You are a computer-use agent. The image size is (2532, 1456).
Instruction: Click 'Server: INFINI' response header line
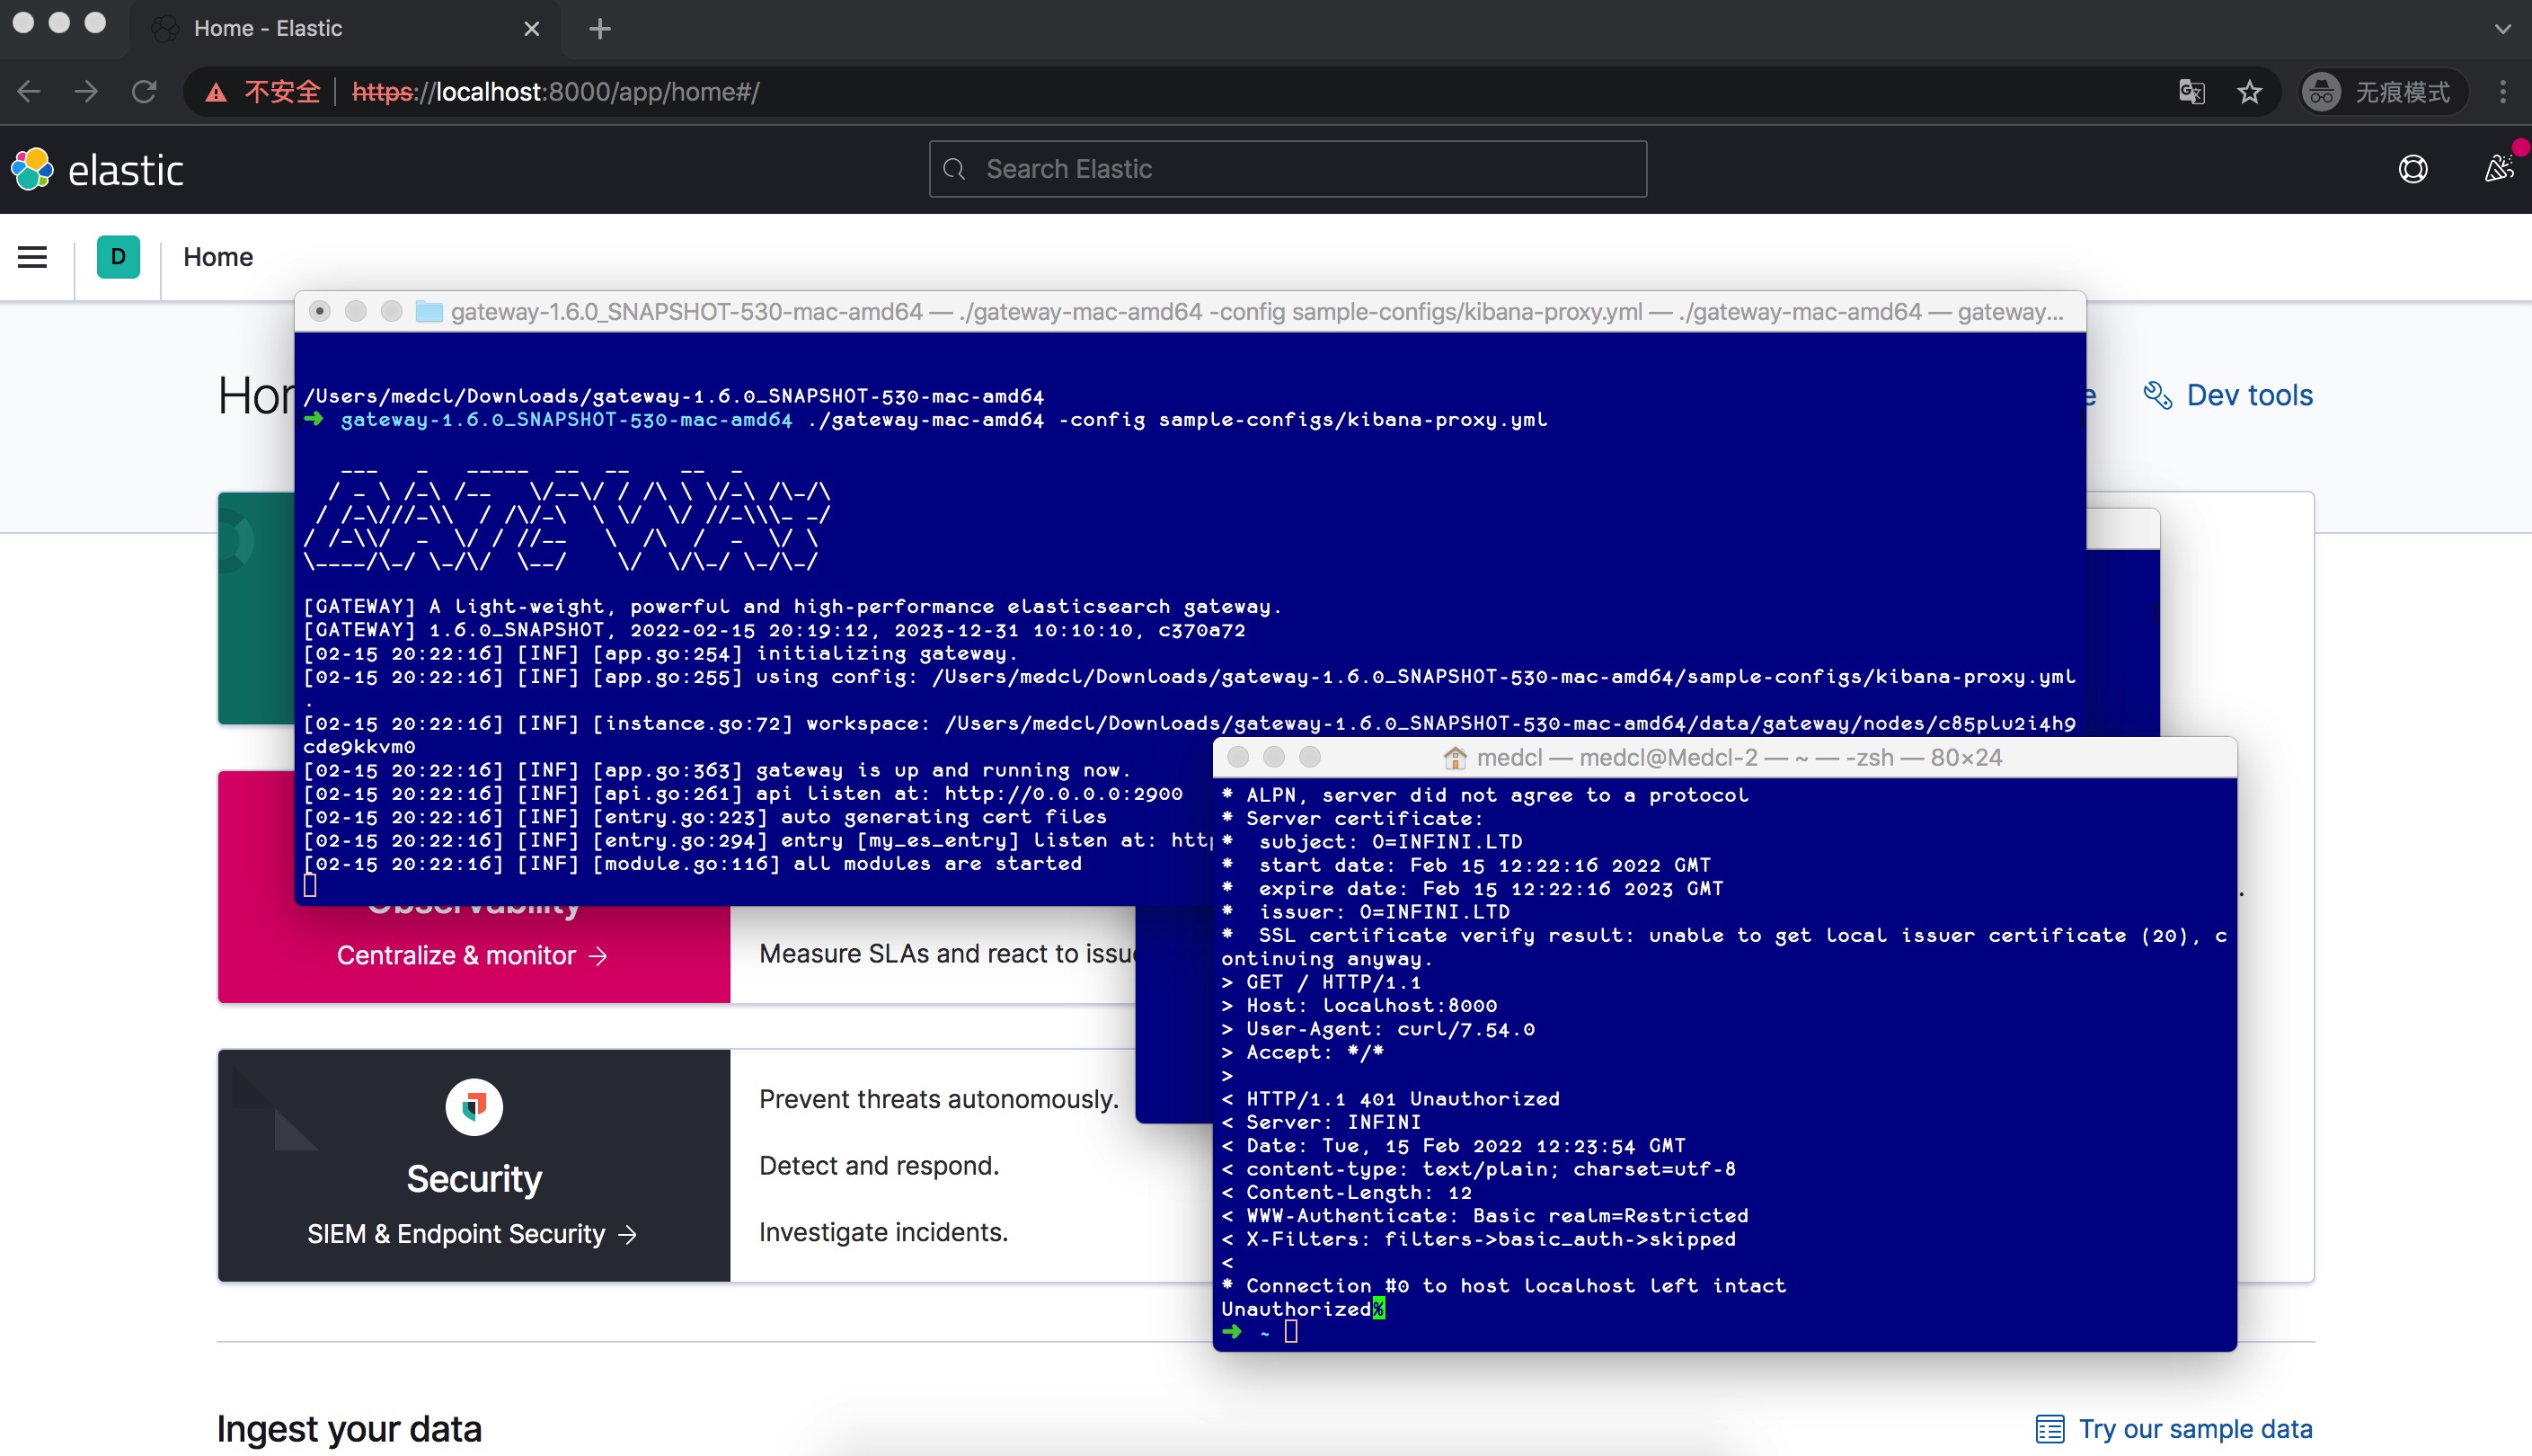tap(1321, 1123)
